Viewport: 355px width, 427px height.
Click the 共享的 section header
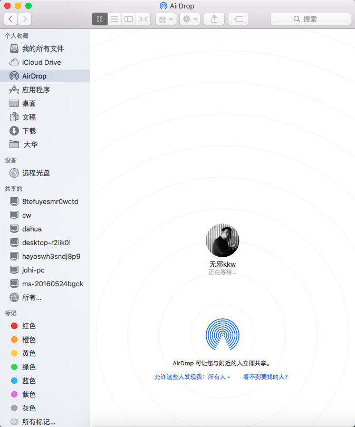[x=14, y=189]
